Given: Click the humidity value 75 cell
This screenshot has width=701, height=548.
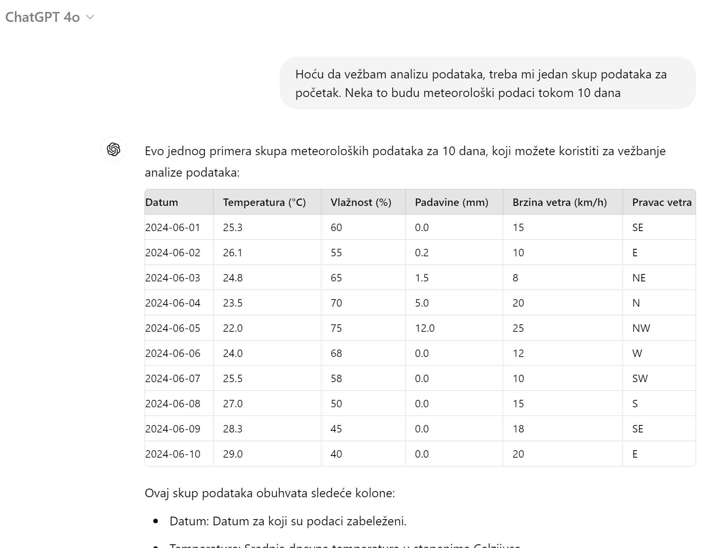Looking at the screenshot, I should (x=363, y=328).
